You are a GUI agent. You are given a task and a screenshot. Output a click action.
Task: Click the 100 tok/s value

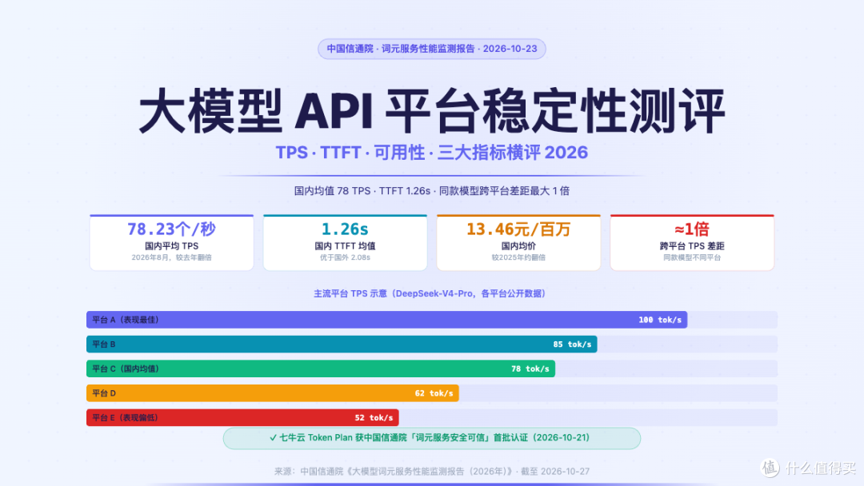click(x=659, y=320)
